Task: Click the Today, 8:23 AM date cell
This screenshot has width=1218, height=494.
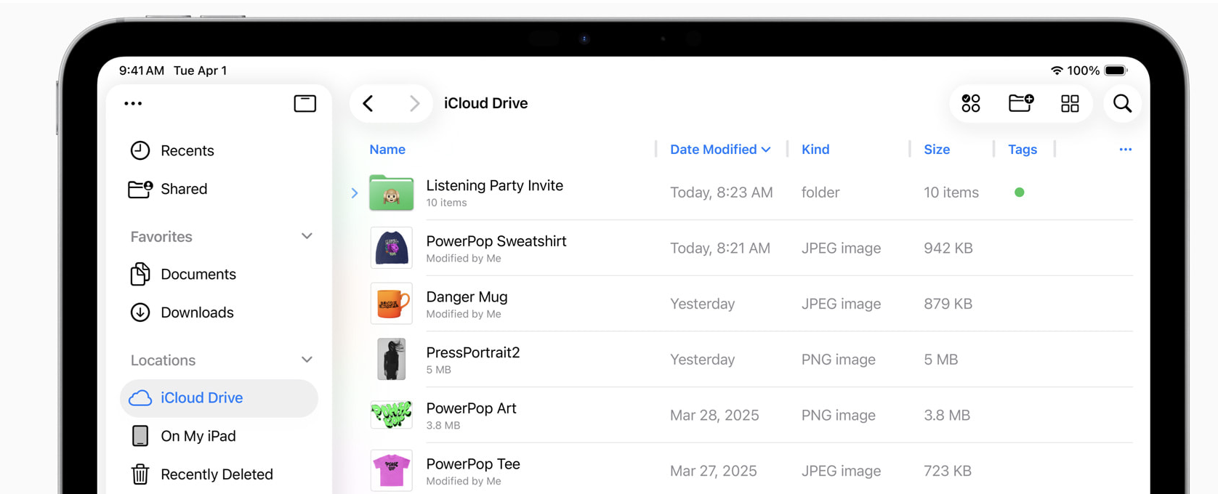Action: 721,193
